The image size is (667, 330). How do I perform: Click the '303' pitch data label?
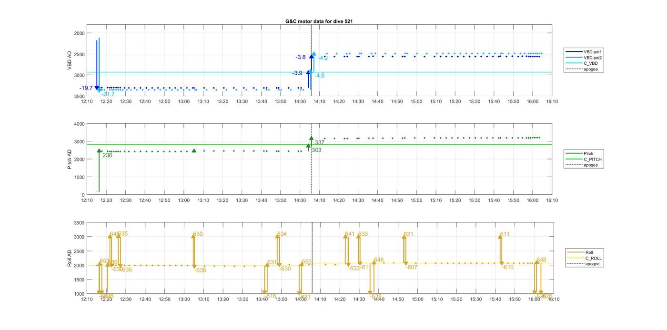(x=316, y=150)
